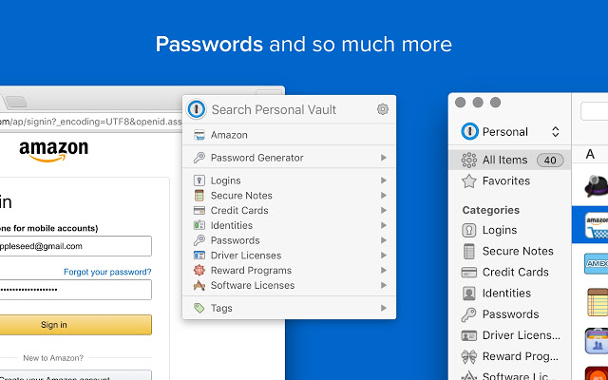Click the Search Personal Vault field
Image resolution: width=608 pixels, height=380 pixels.
point(285,109)
